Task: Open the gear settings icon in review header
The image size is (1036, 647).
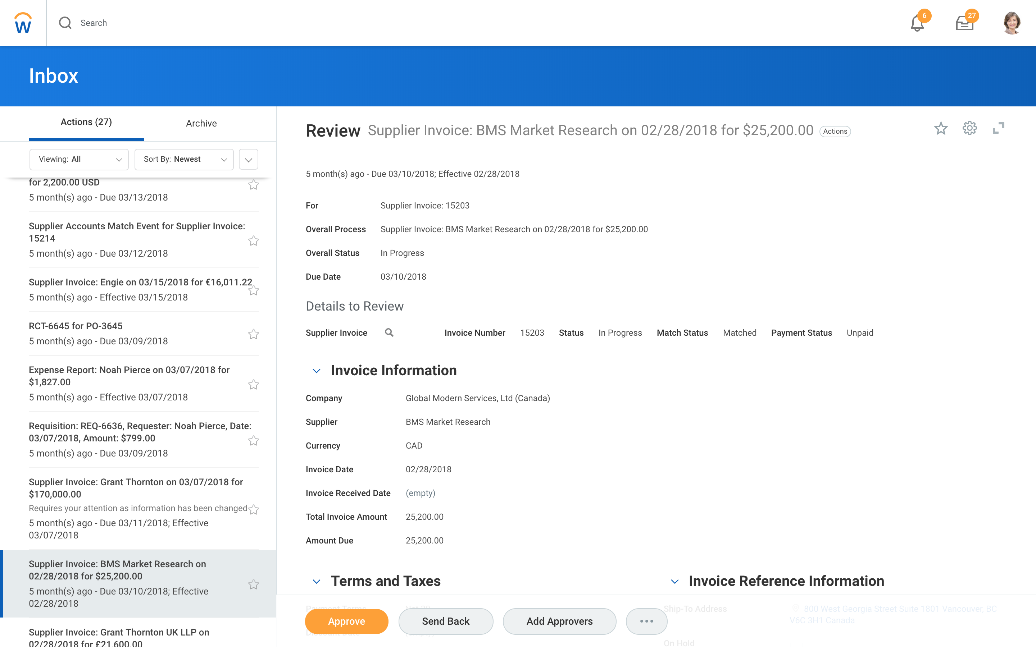Action: point(969,128)
